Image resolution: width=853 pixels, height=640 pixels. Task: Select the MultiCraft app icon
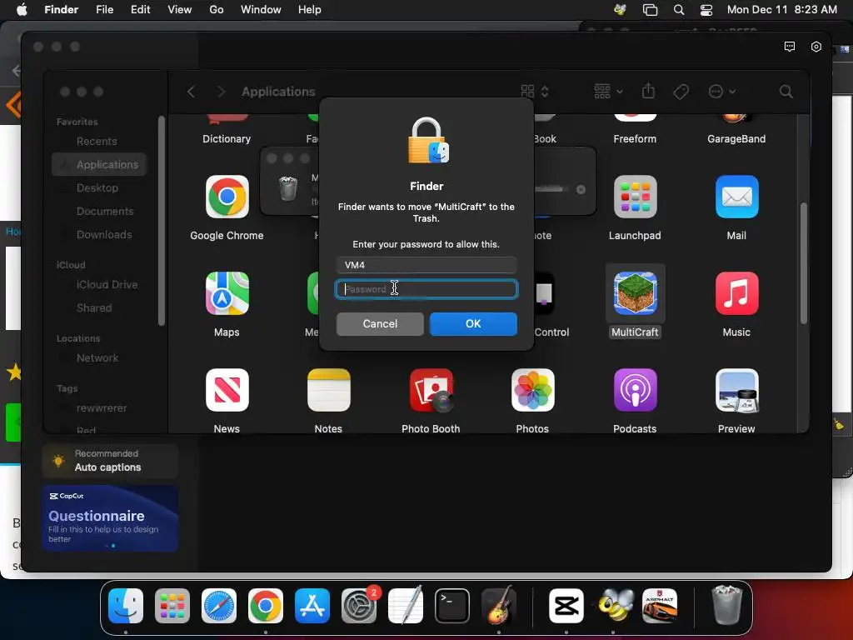tap(635, 293)
